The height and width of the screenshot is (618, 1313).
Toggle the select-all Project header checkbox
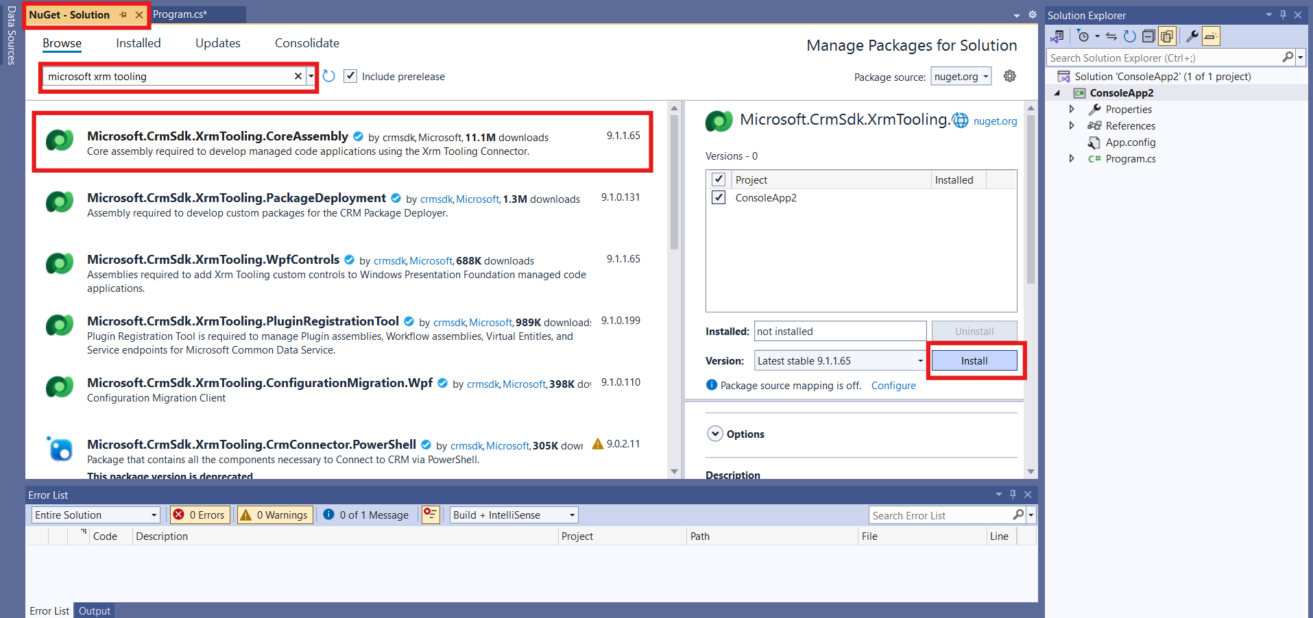[719, 180]
